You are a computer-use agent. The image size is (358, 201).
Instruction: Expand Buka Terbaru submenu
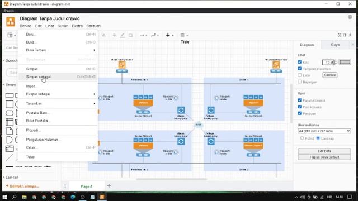tap(58, 50)
